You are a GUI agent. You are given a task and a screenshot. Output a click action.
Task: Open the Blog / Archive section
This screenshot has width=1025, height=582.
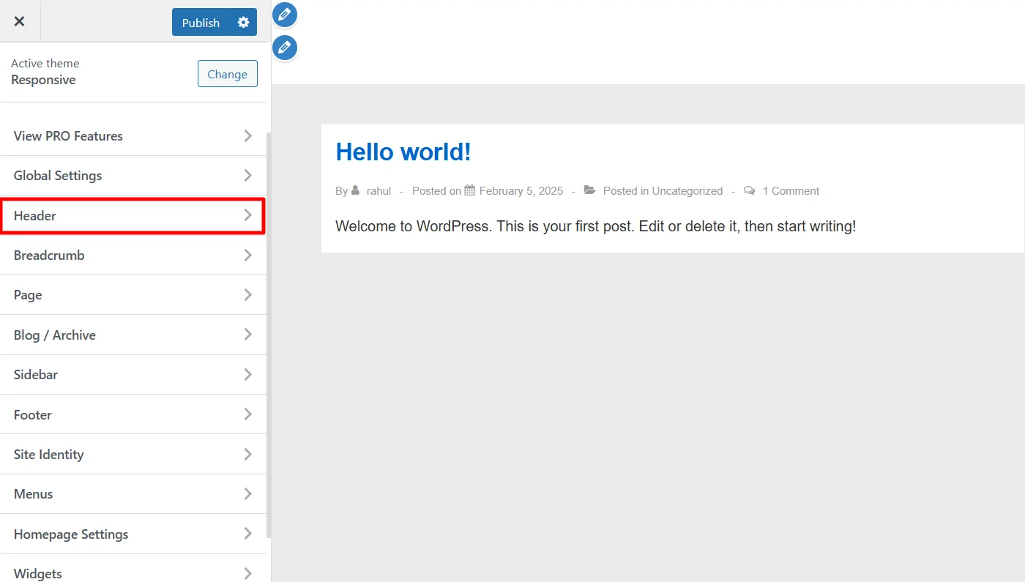133,335
